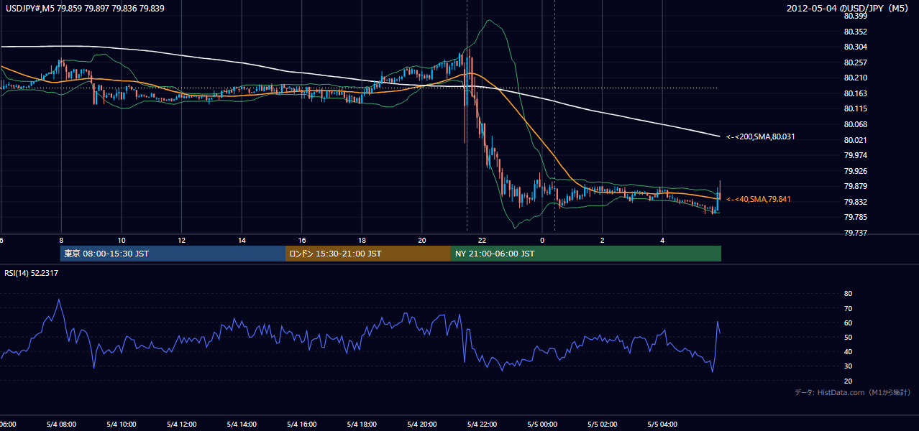Image resolution: width=919 pixels, height=431 pixels.
Task: Click price level 80.163 on the axis
Action: click(x=855, y=93)
